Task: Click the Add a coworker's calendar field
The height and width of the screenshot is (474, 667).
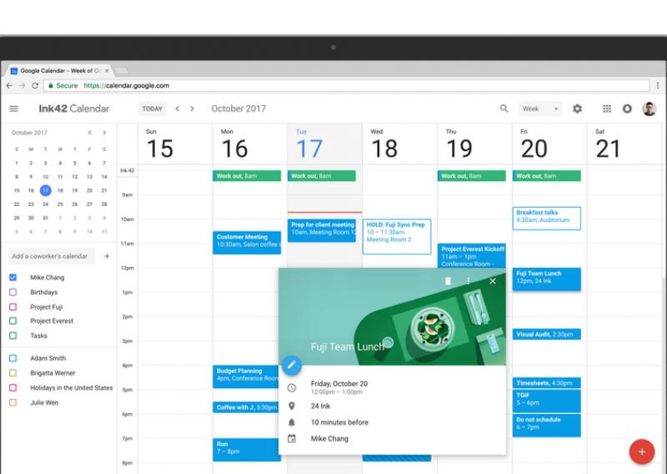Action: click(x=52, y=256)
